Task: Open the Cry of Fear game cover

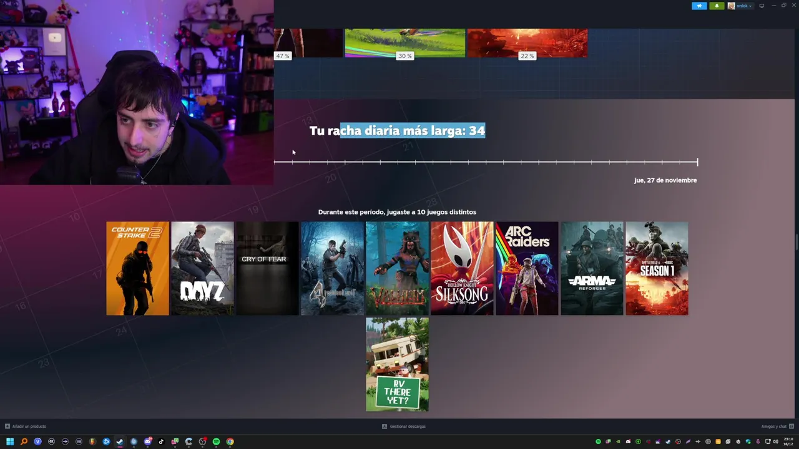Action: point(267,268)
